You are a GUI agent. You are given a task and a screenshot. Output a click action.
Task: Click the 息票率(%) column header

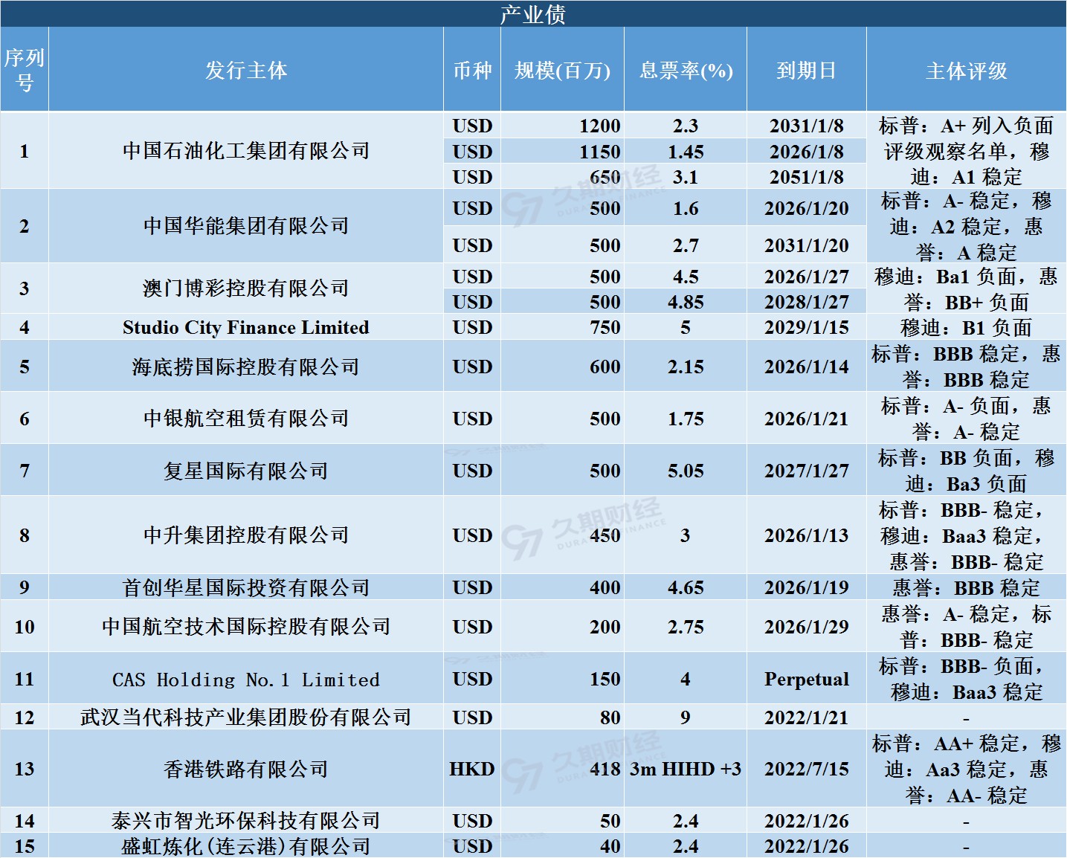point(686,70)
